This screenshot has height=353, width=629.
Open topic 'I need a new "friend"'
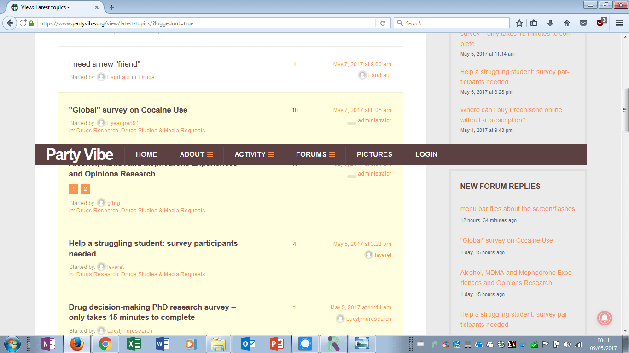[105, 64]
